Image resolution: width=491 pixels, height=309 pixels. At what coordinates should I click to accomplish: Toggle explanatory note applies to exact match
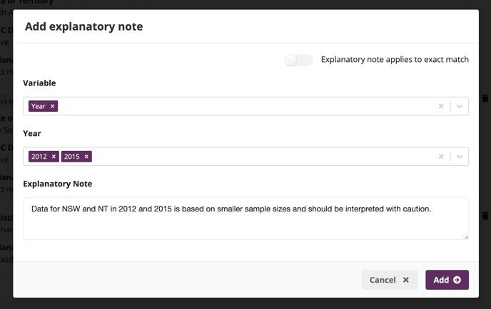(298, 60)
